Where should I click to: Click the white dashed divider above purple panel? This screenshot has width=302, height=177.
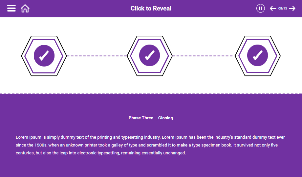coord(151,94)
